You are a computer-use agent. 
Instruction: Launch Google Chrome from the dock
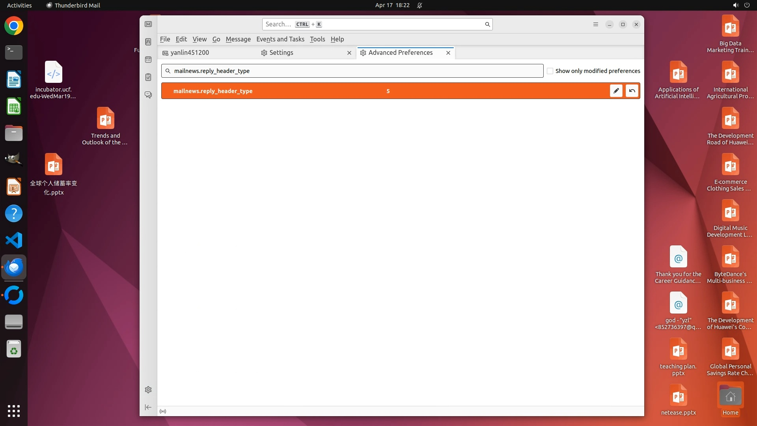(x=14, y=26)
